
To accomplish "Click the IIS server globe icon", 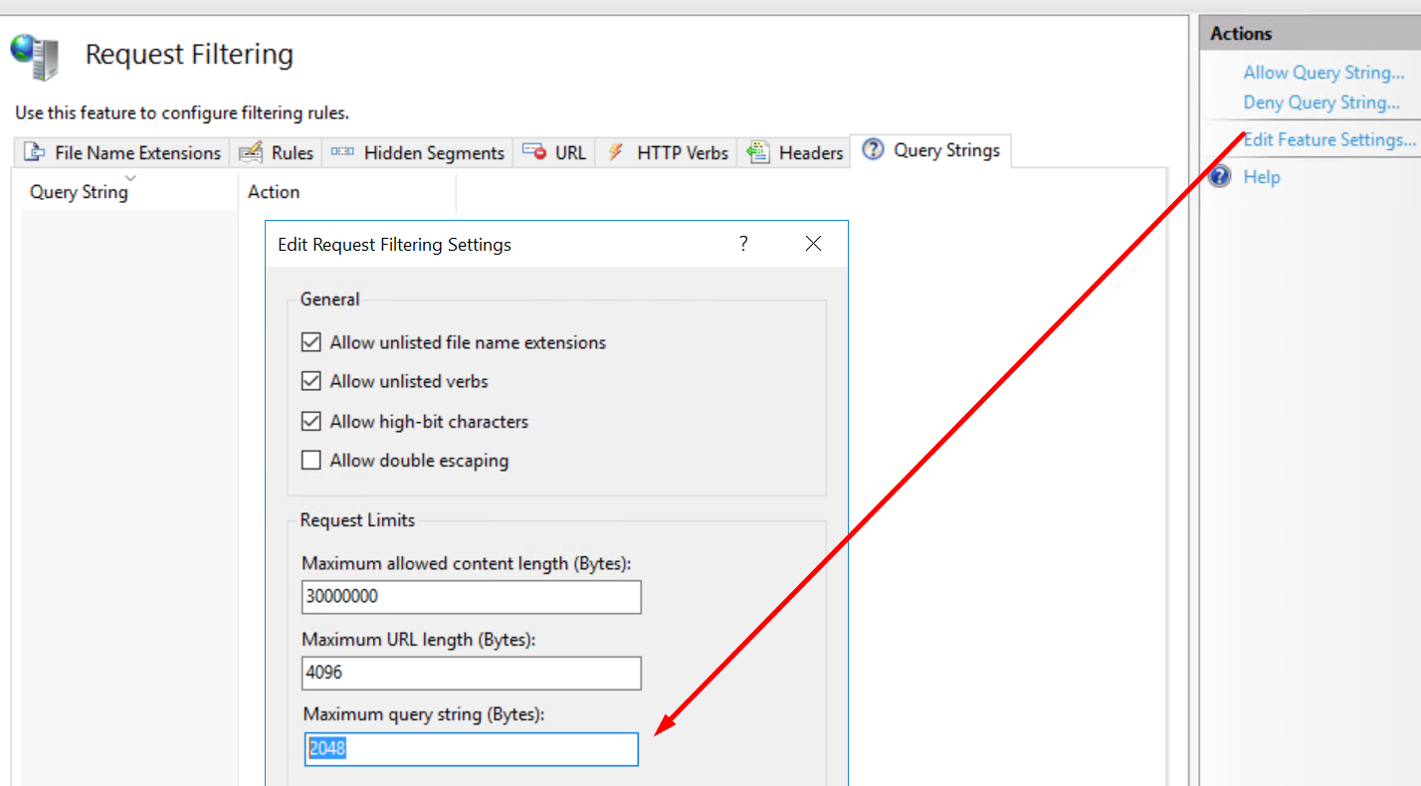I will (x=33, y=55).
